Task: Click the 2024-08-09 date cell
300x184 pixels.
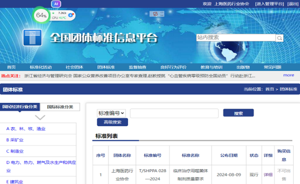Action: pyautogui.click(x=229, y=175)
